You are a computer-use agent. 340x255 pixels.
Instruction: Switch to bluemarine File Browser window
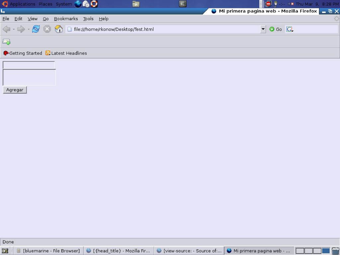pyautogui.click(x=48, y=251)
